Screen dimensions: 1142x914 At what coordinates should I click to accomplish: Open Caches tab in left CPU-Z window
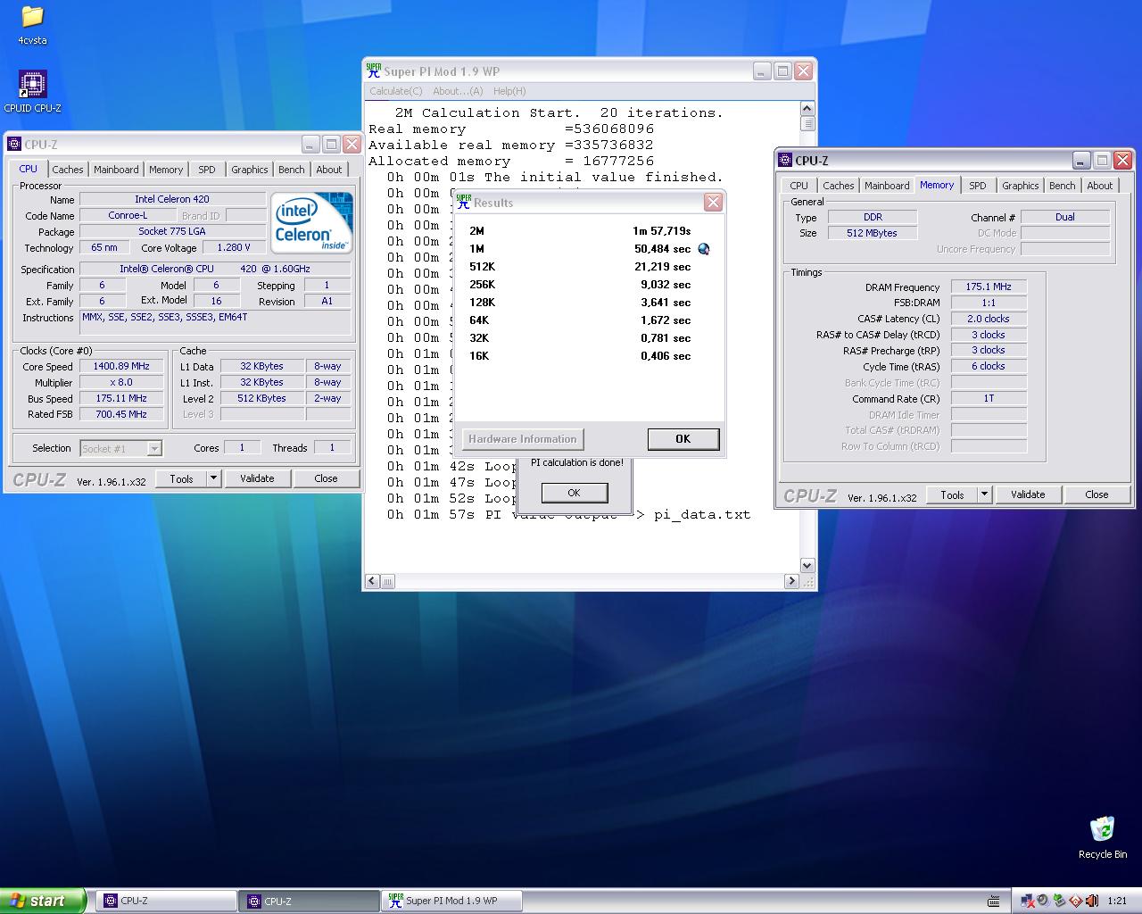[67, 170]
